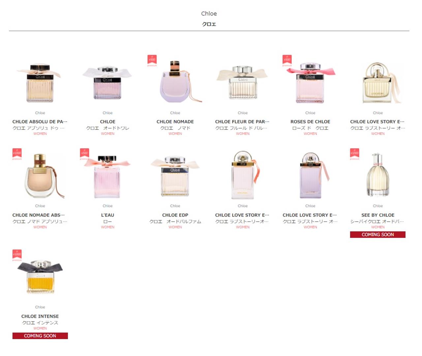Open the CHLOE NOMADE ABS… product title
The width and height of the screenshot is (422, 356).
coord(39,215)
